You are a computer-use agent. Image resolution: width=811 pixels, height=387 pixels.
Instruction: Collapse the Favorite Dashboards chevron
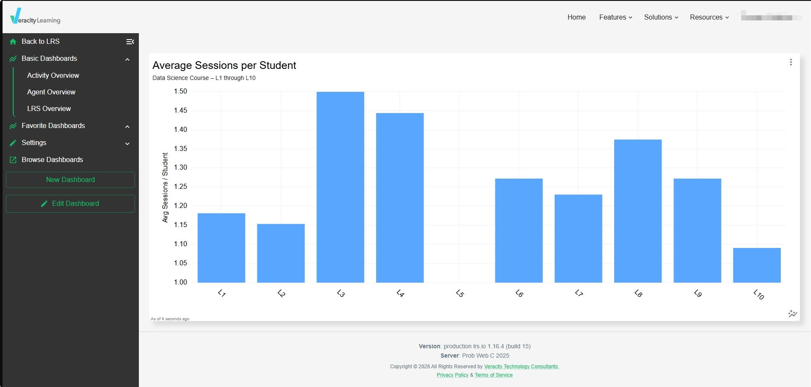point(127,127)
